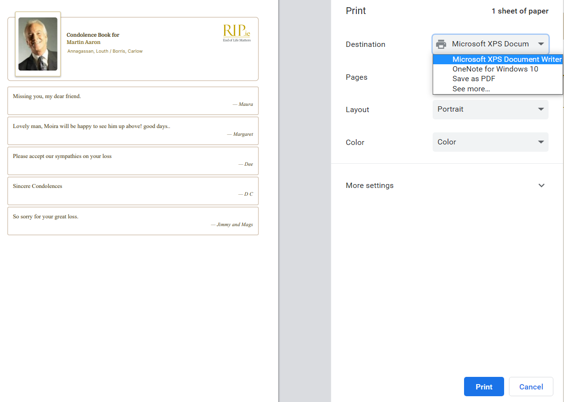564x402 pixels.
Task: Click Dee's sympathies message entry
Action: (133, 160)
